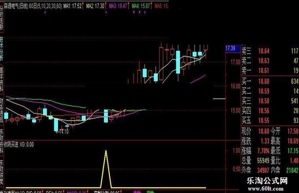Click the red MA5 indicator label
The image size is (299, 193).
(x=161, y=6)
